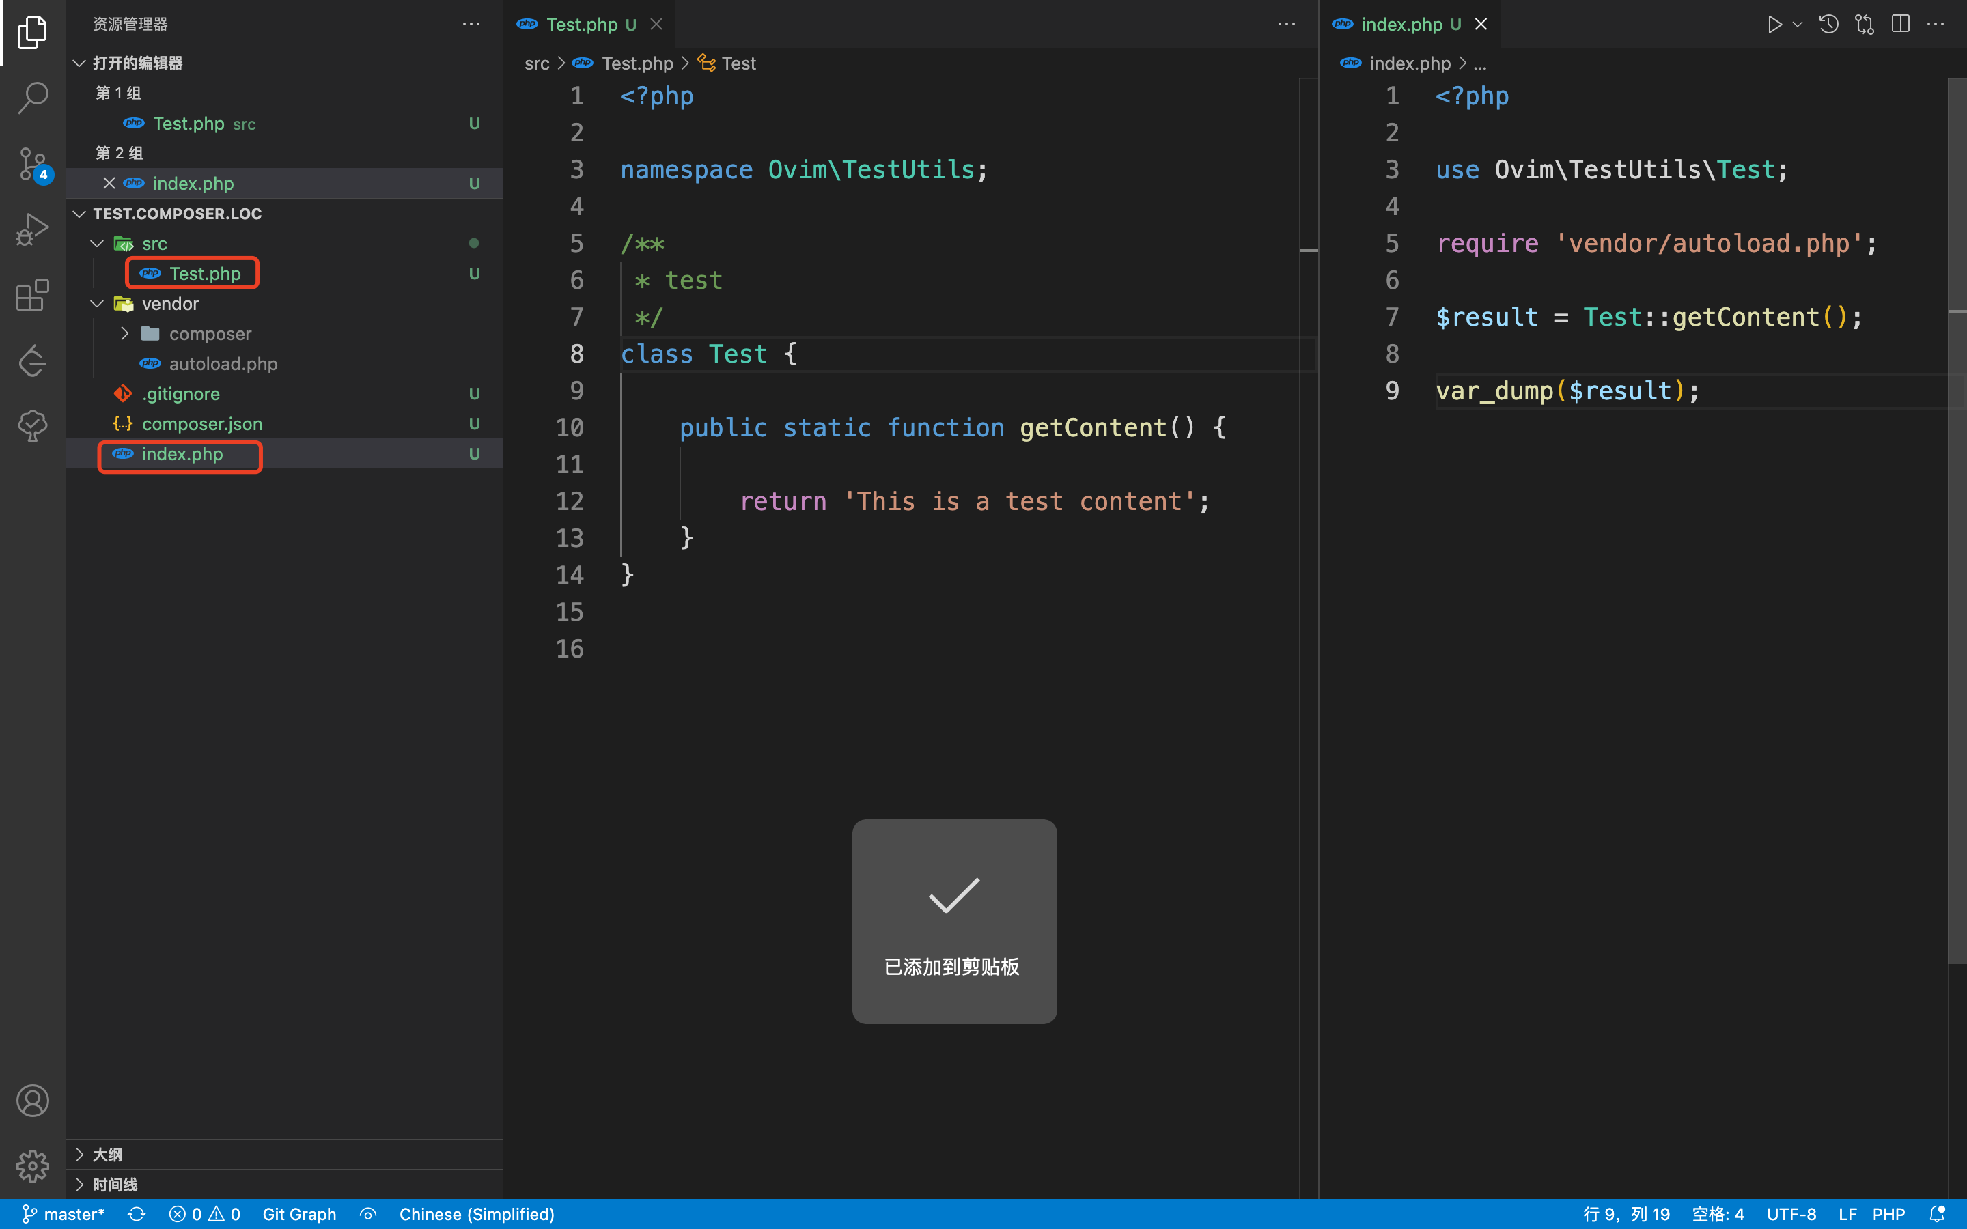1967x1229 pixels.
Task: Click the Sync Changes icon in the status bar
Action: click(137, 1215)
